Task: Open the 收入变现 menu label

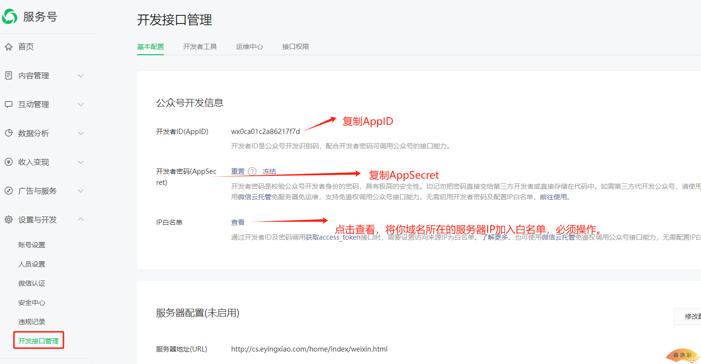Action: pos(34,162)
